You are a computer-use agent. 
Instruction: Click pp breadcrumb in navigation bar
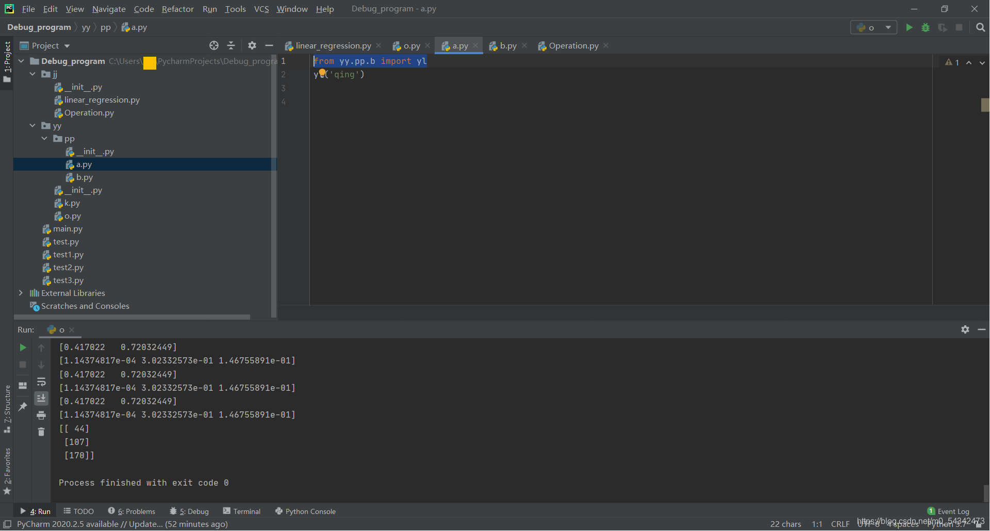(105, 27)
